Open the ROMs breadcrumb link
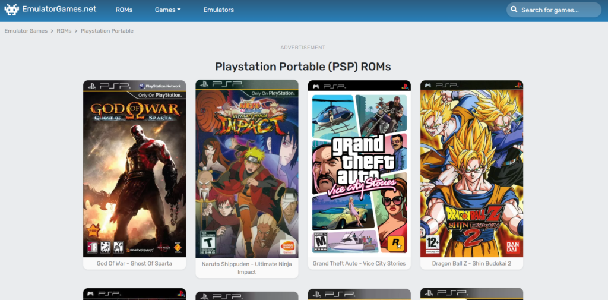 pos(64,31)
